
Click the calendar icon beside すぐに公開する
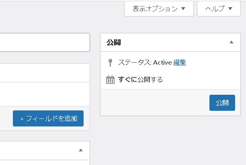click(x=110, y=79)
